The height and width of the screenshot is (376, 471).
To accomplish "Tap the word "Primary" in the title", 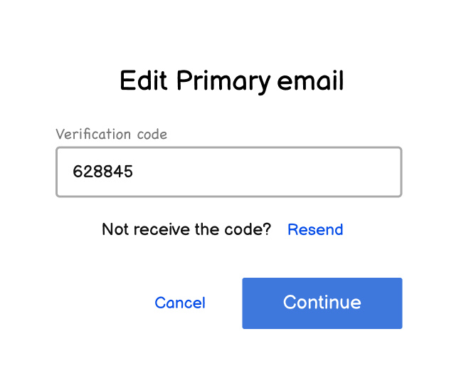I will pos(223,81).
